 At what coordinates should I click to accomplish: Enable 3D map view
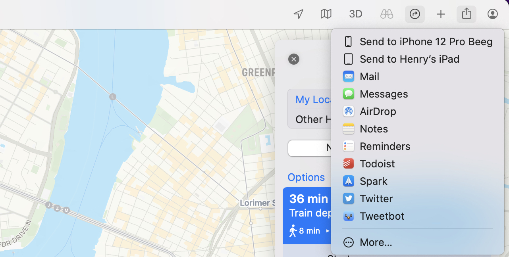tap(355, 14)
